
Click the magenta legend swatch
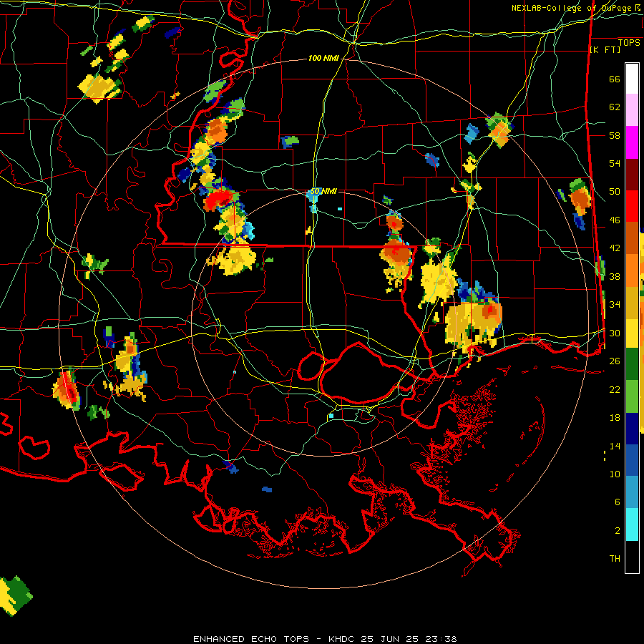[x=632, y=142]
